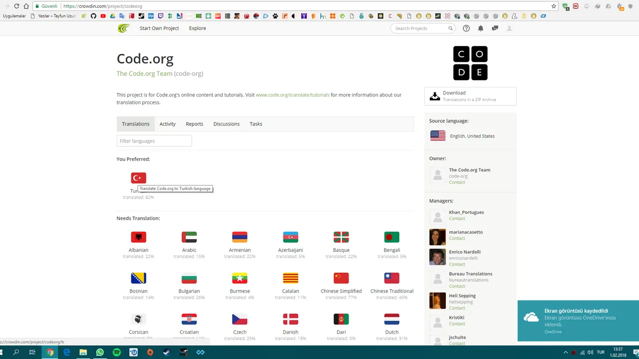
Task: Click the Catalan flag
Action: 291,278
